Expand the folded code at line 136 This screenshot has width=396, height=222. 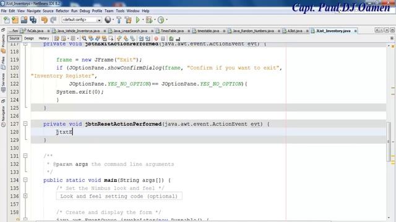[25, 196]
